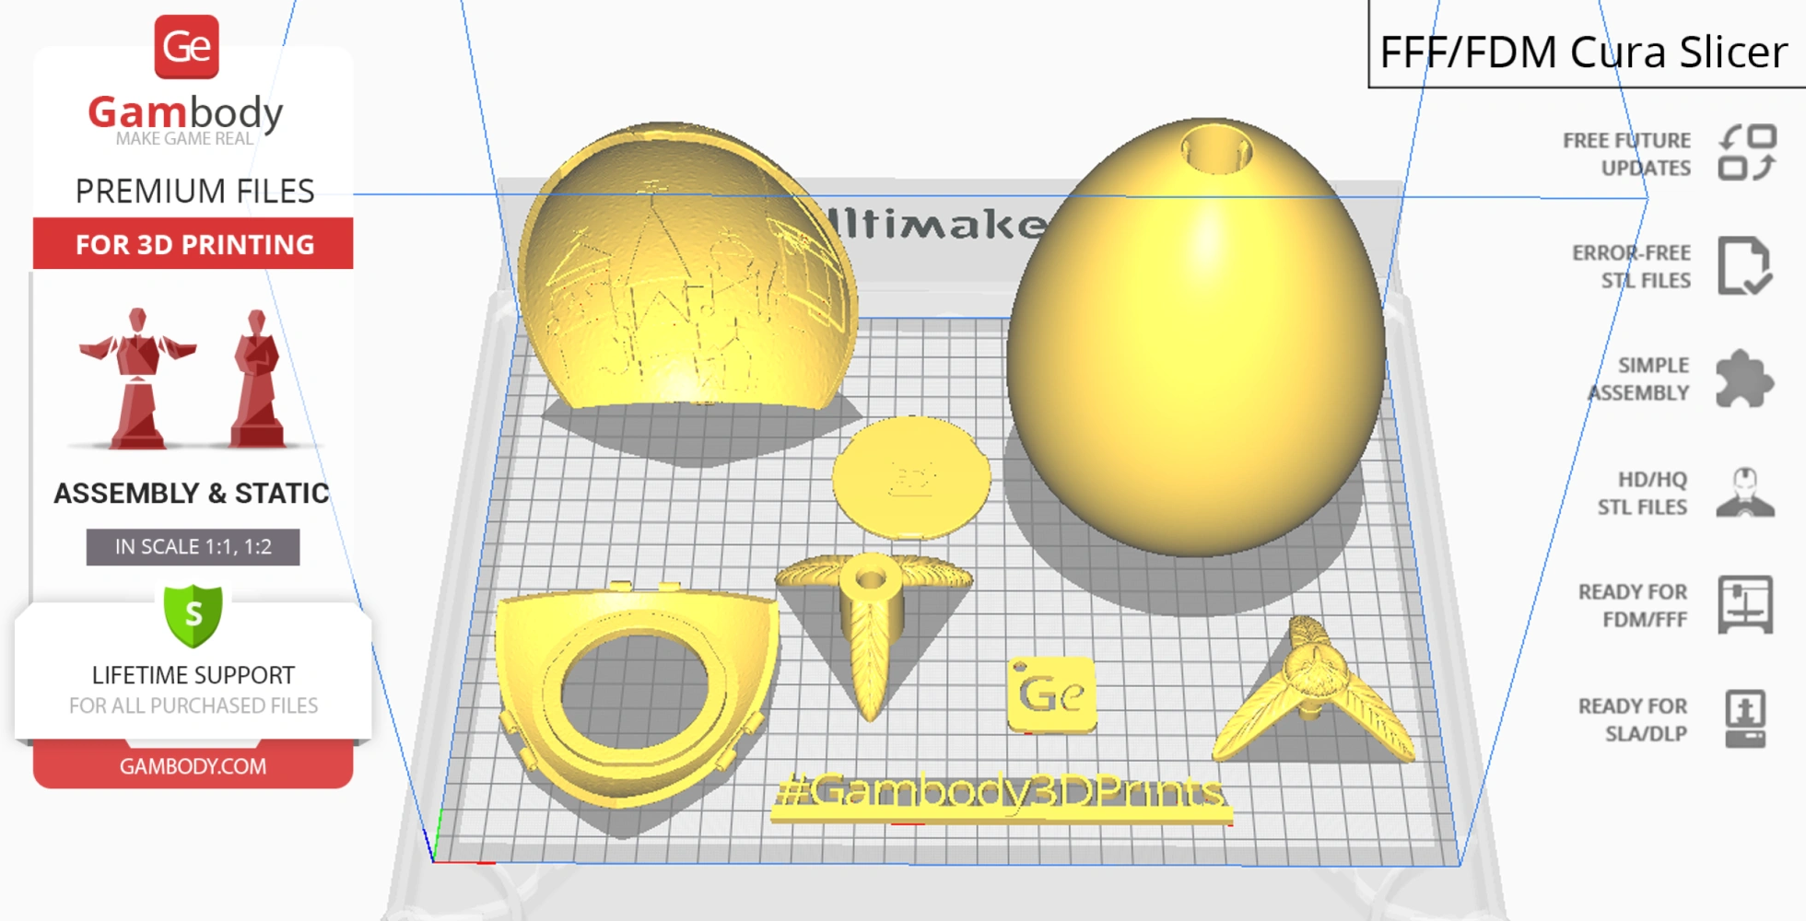Viewport: 1806px width, 921px height.
Task: Click the Simple Assembly puzzle piece icon
Action: (x=1743, y=379)
